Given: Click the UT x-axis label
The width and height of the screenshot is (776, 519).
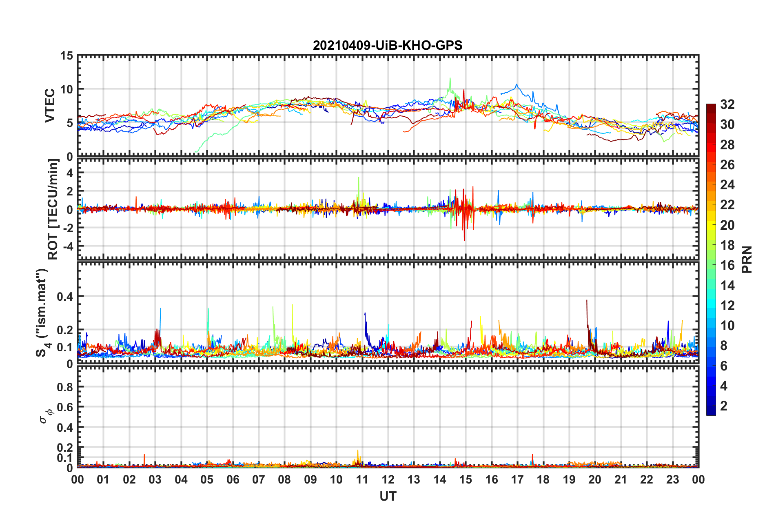Looking at the screenshot, I should coord(388,496).
